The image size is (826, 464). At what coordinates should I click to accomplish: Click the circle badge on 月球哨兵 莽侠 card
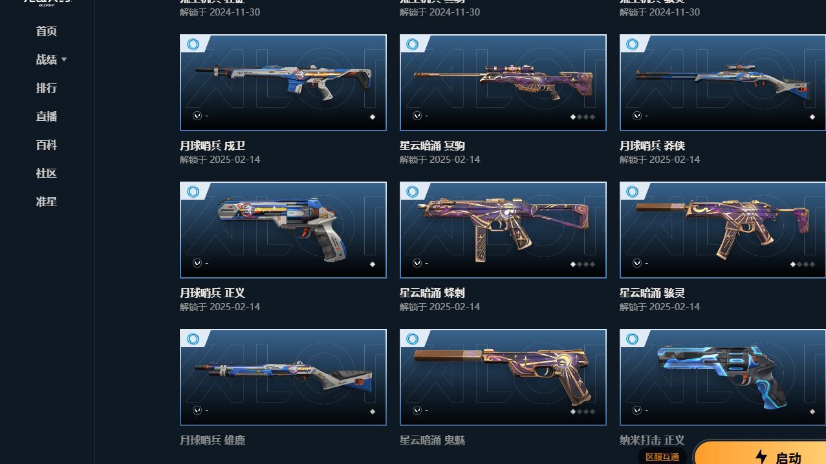(633, 45)
